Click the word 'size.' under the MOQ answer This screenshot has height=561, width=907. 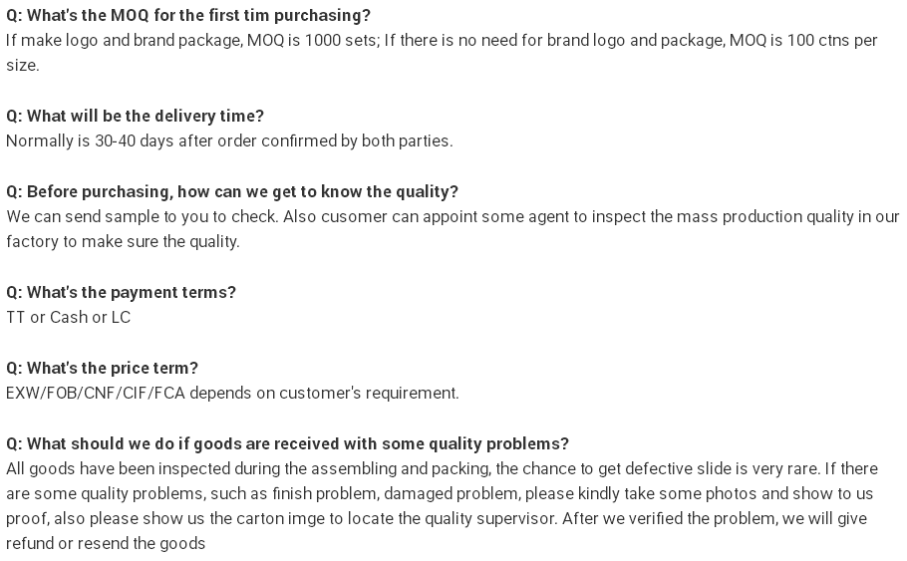point(23,66)
